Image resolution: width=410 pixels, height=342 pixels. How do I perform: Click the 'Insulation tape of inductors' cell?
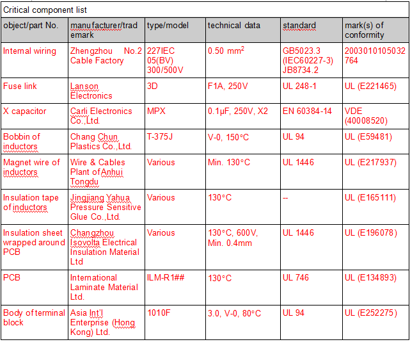35,207
